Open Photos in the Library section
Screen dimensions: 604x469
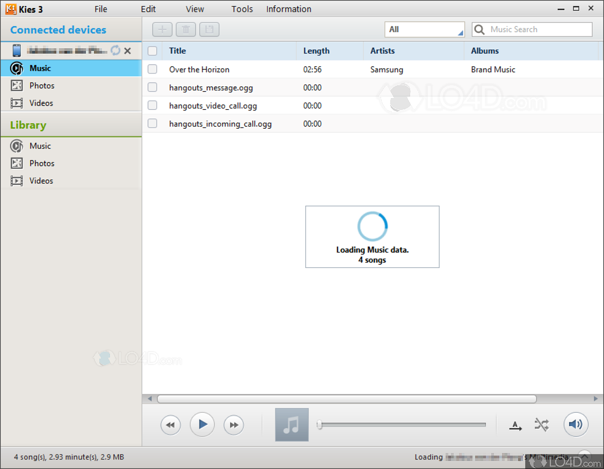[x=71, y=163]
